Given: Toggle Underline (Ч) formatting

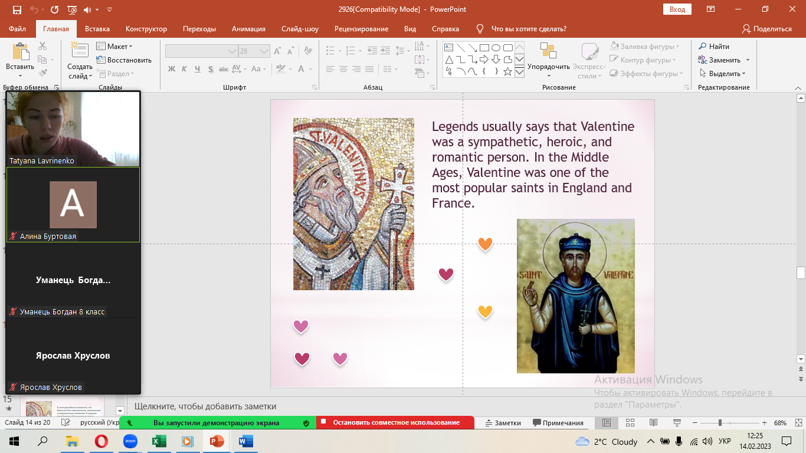Looking at the screenshot, I should click(x=198, y=69).
